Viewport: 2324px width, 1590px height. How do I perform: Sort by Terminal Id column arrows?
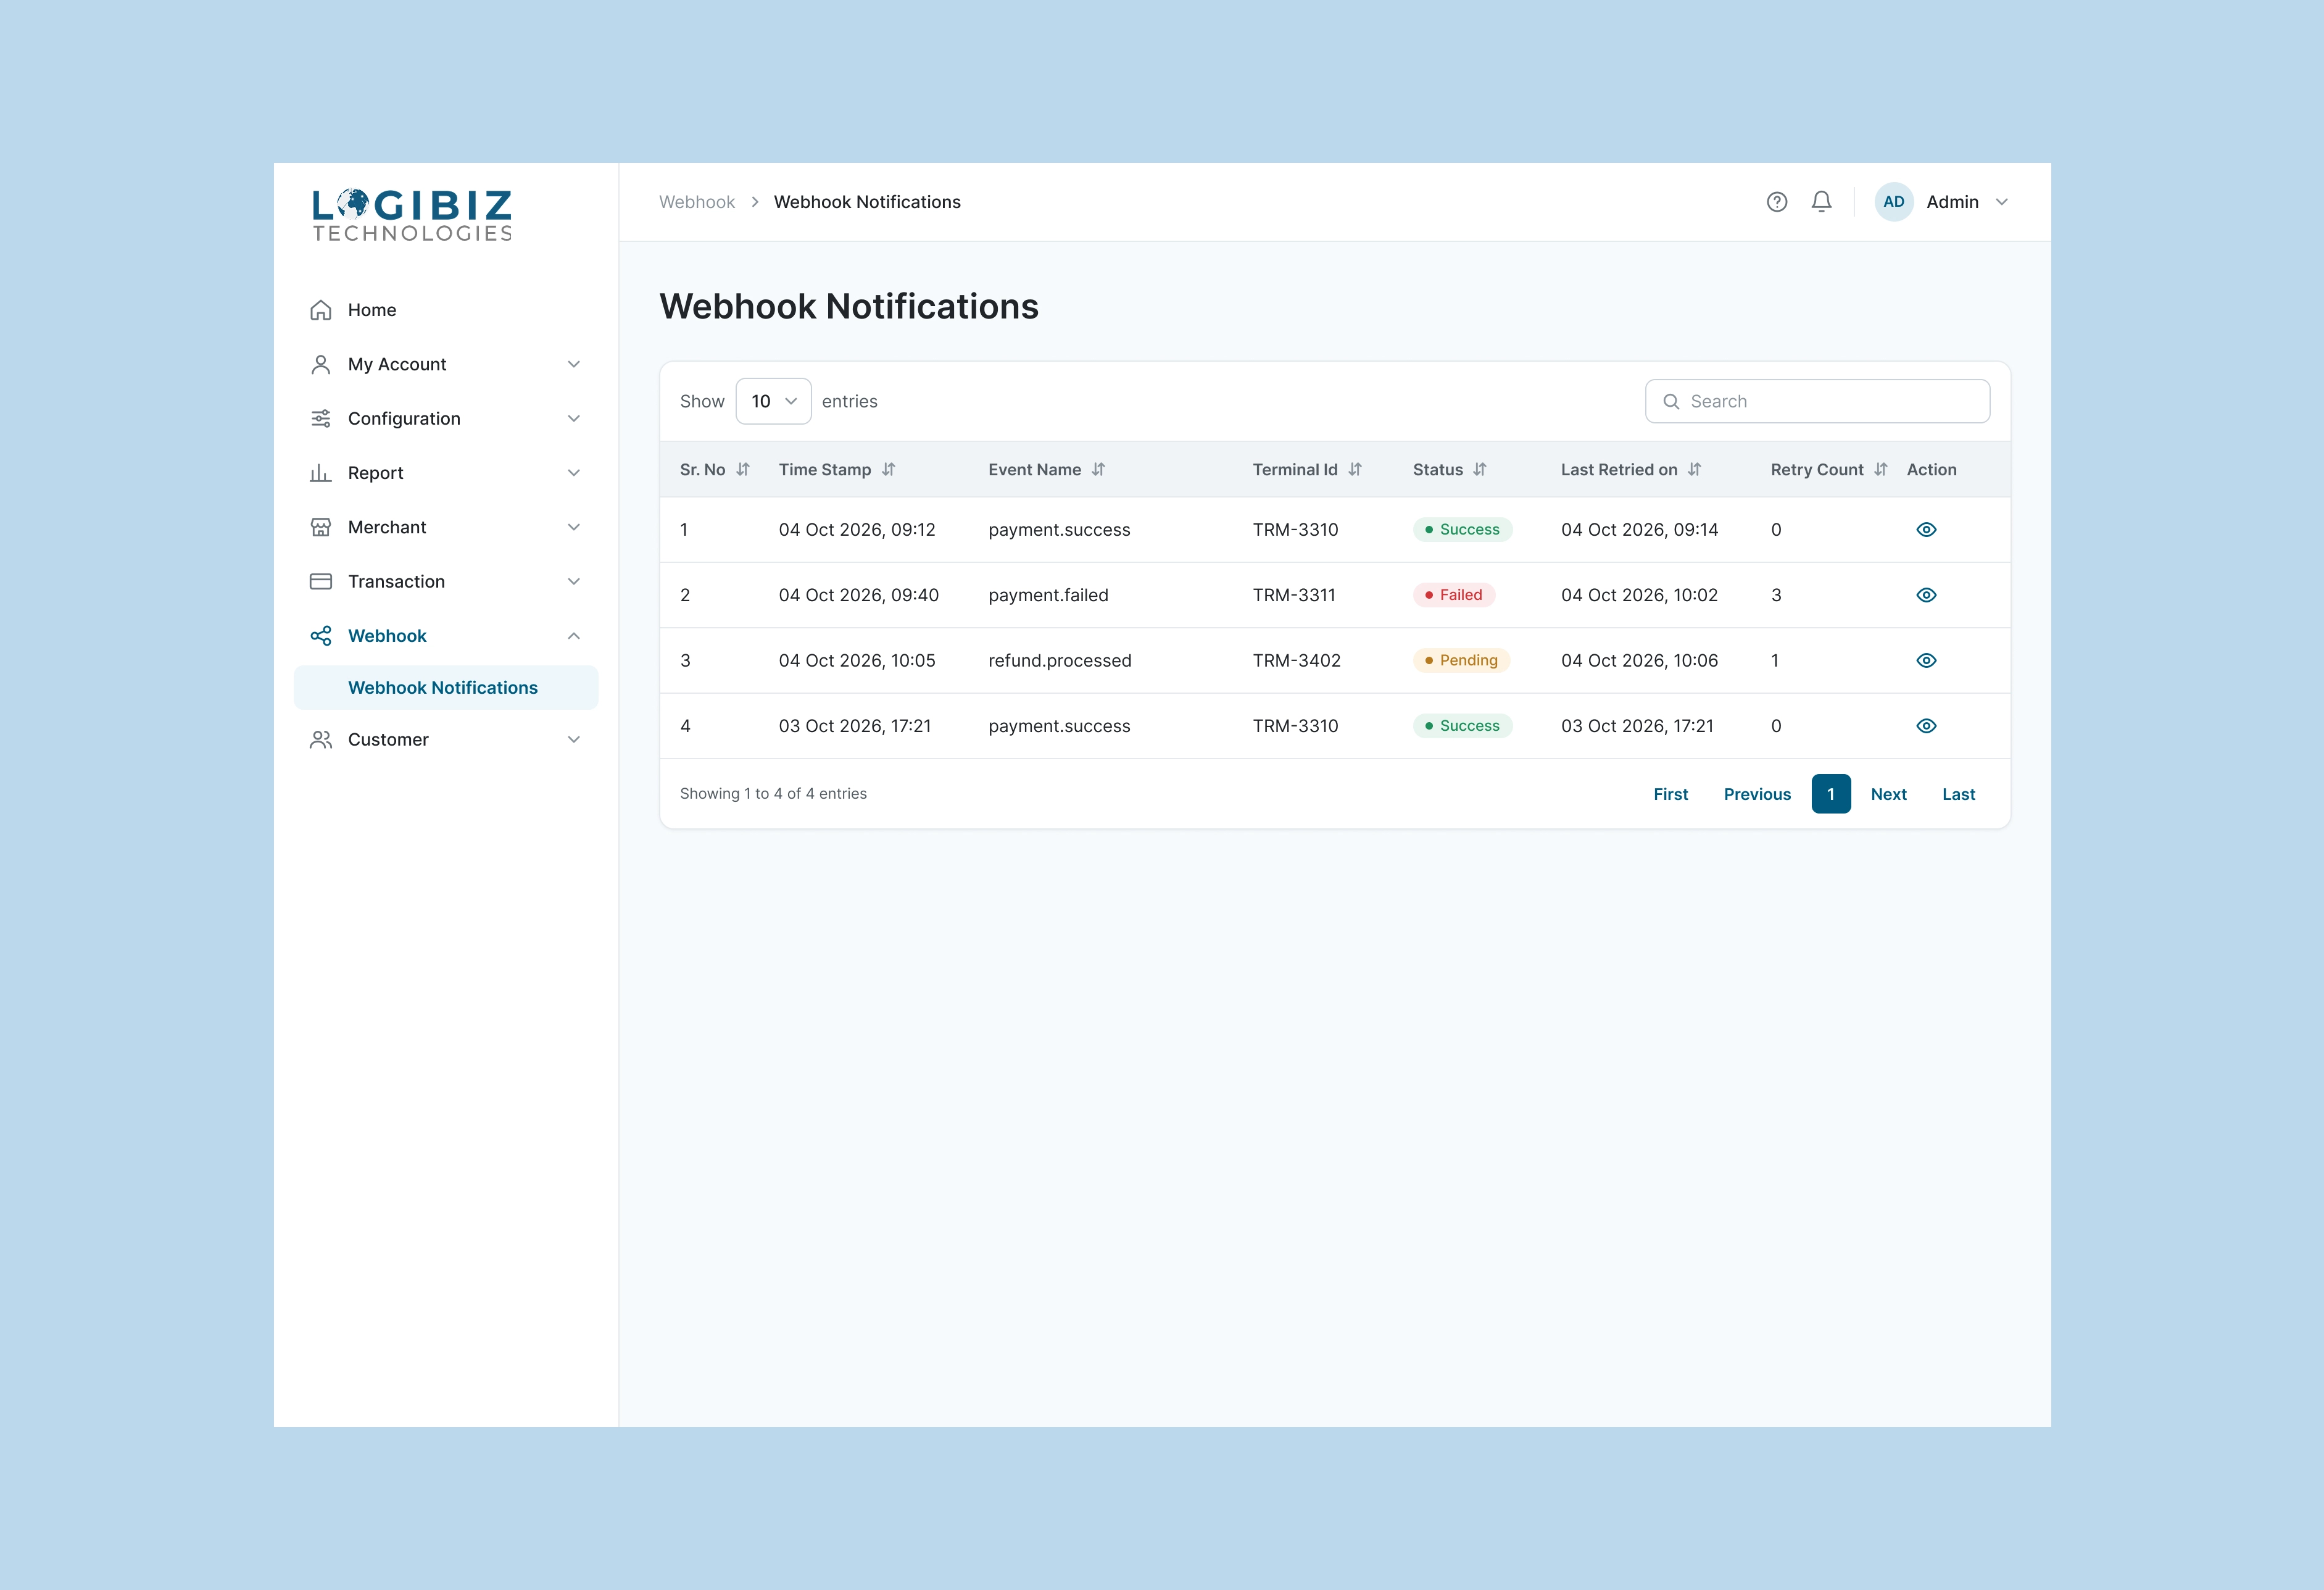pyautogui.click(x=1355, y=469)
